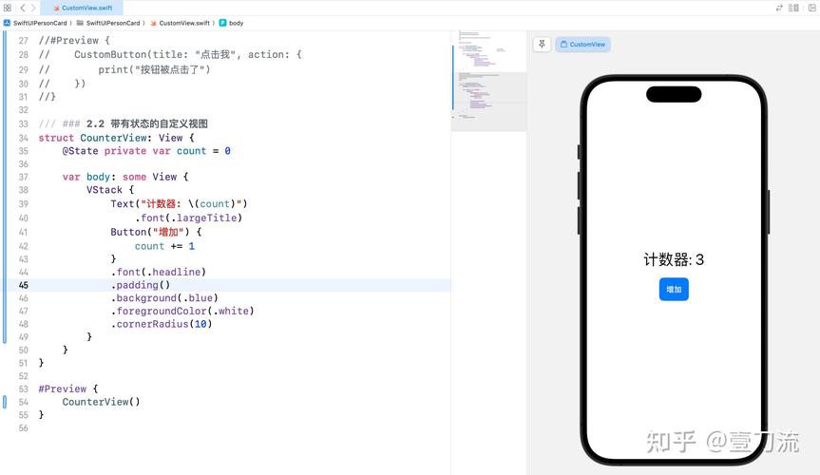Open body symbol breadcrumb

pos(231,23)
